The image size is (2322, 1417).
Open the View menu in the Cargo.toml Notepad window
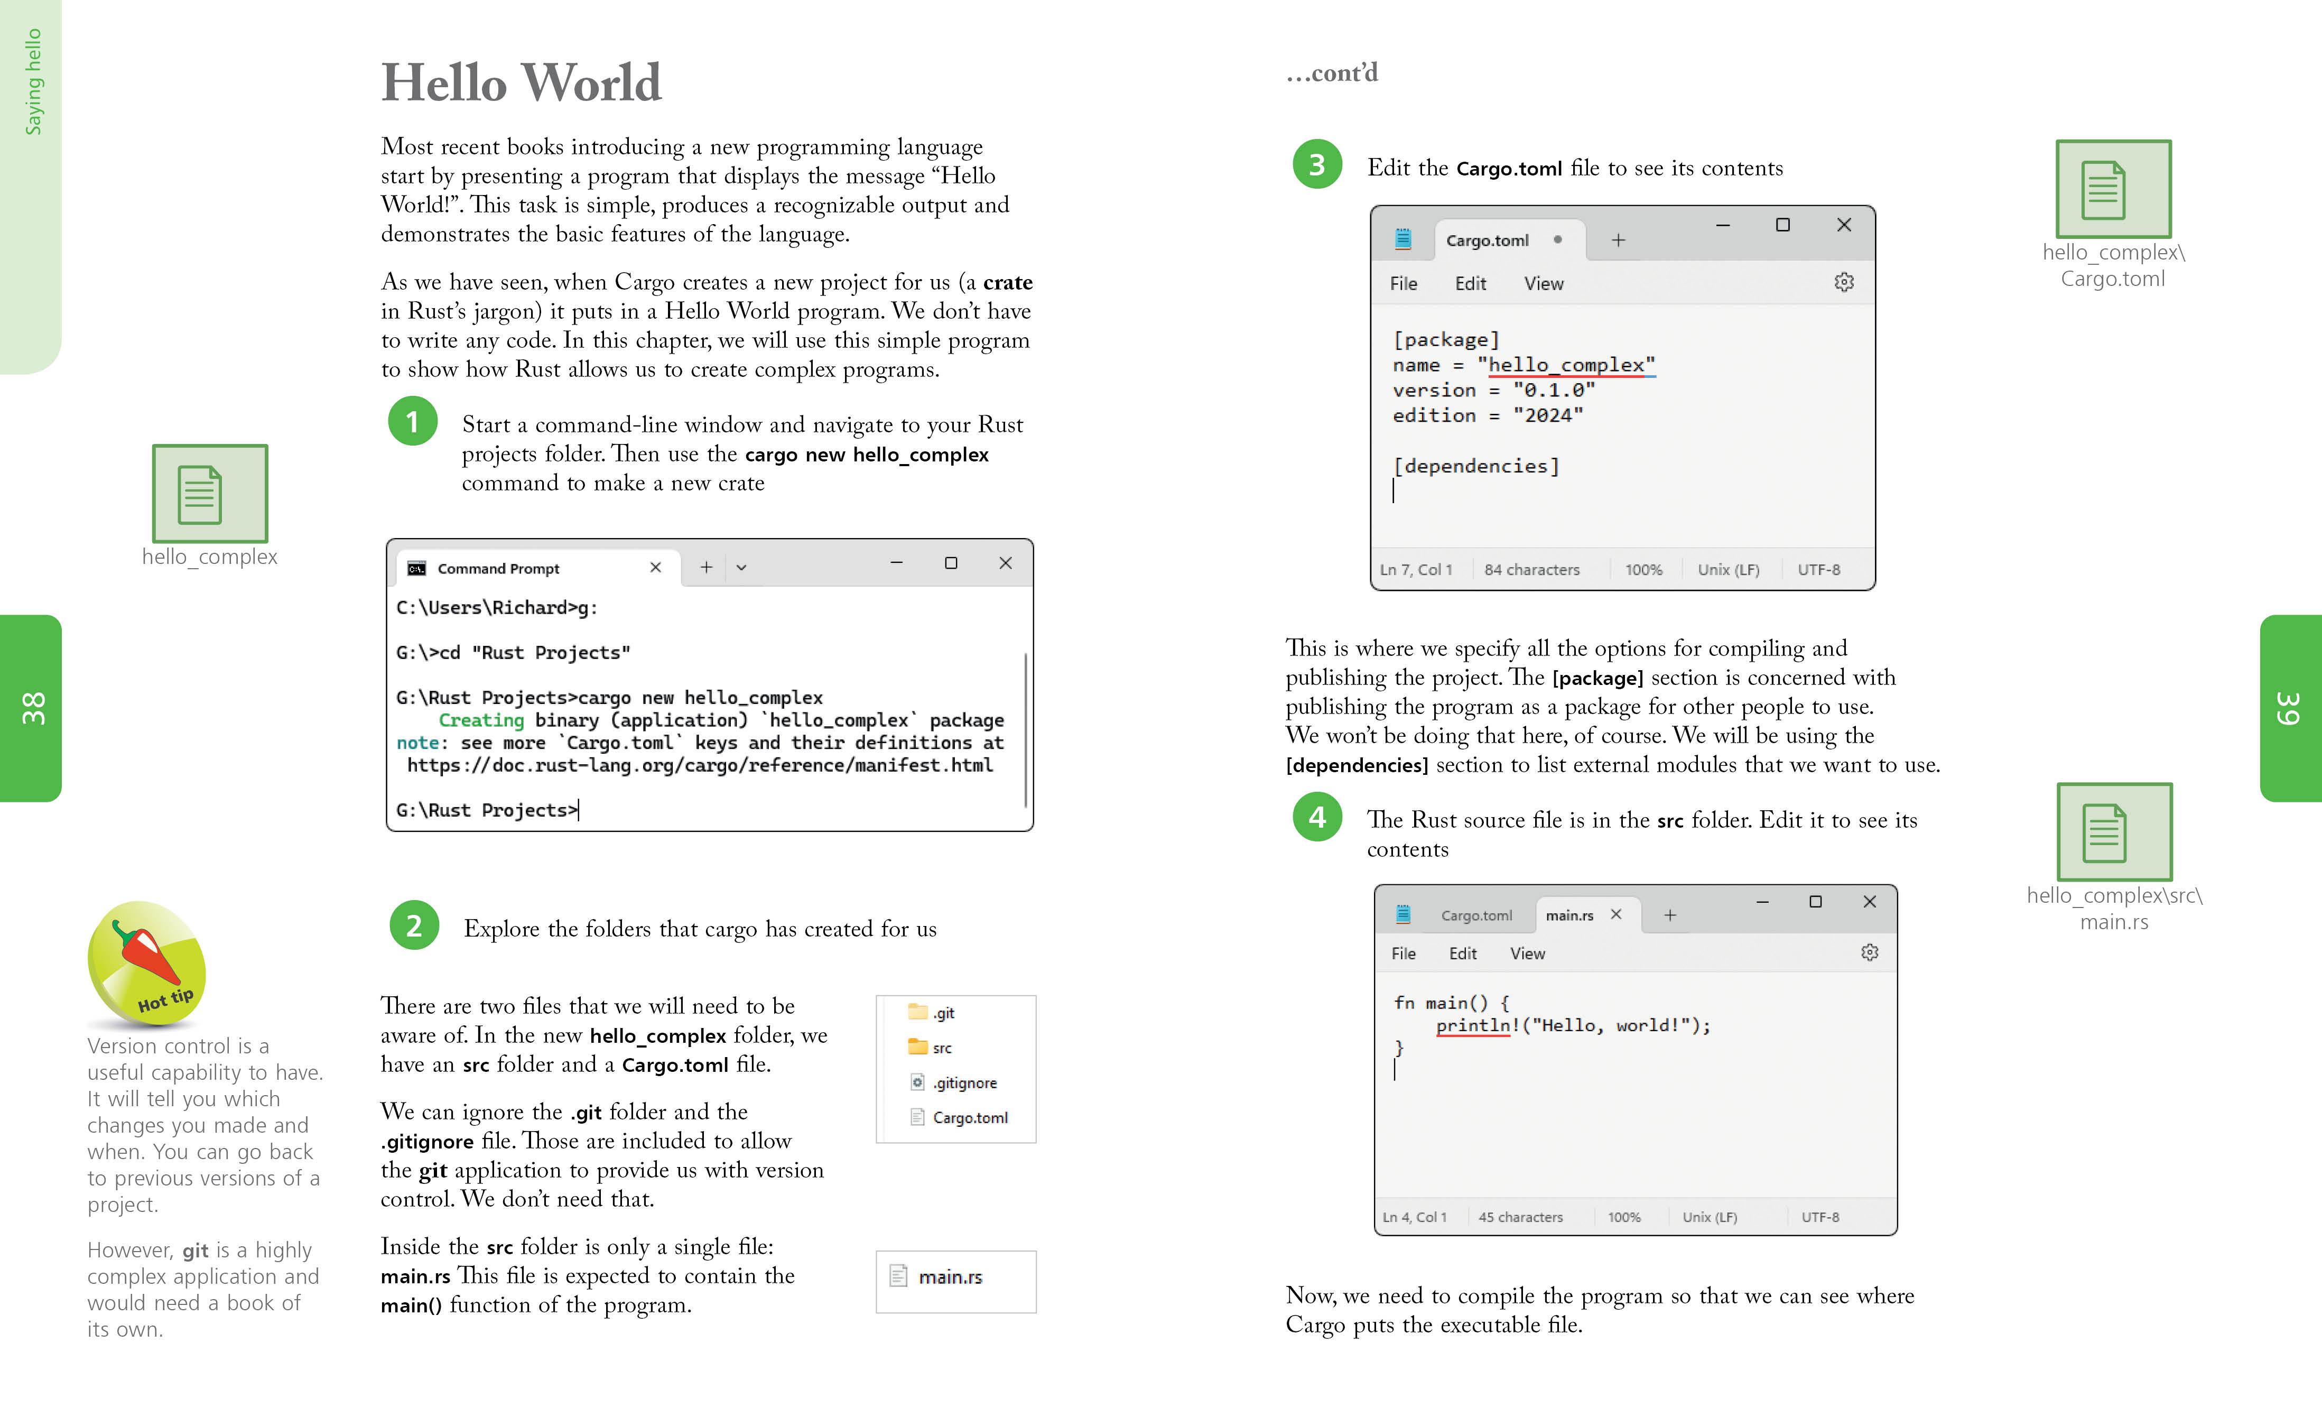click(x=1544, y=284)
